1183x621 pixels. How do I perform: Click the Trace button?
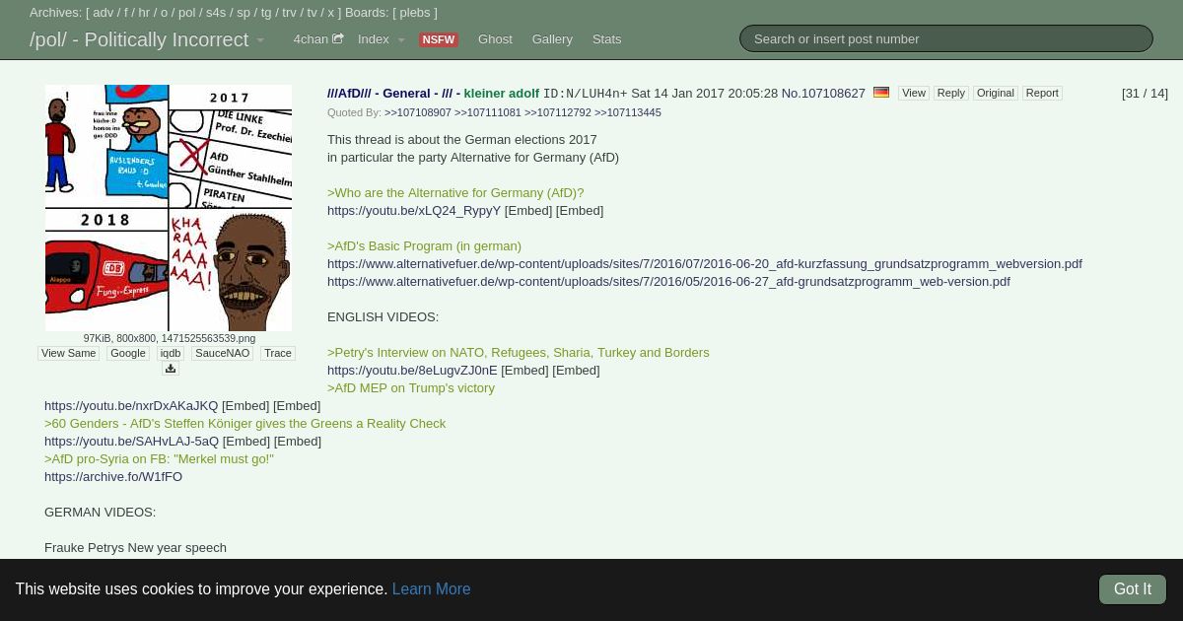click(278, 353)
